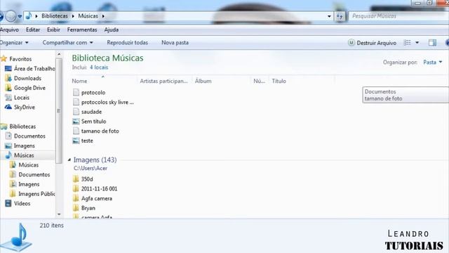Open the address bar history dropdown arrow
Viewport: 449px width, 253px height.
tap(329, 16)
